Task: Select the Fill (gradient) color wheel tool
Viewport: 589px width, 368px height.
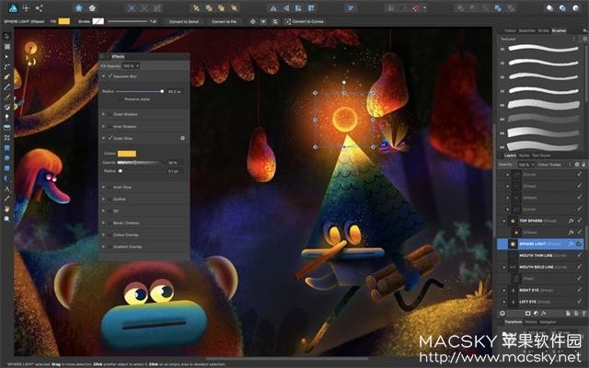Action: (6, 107)
